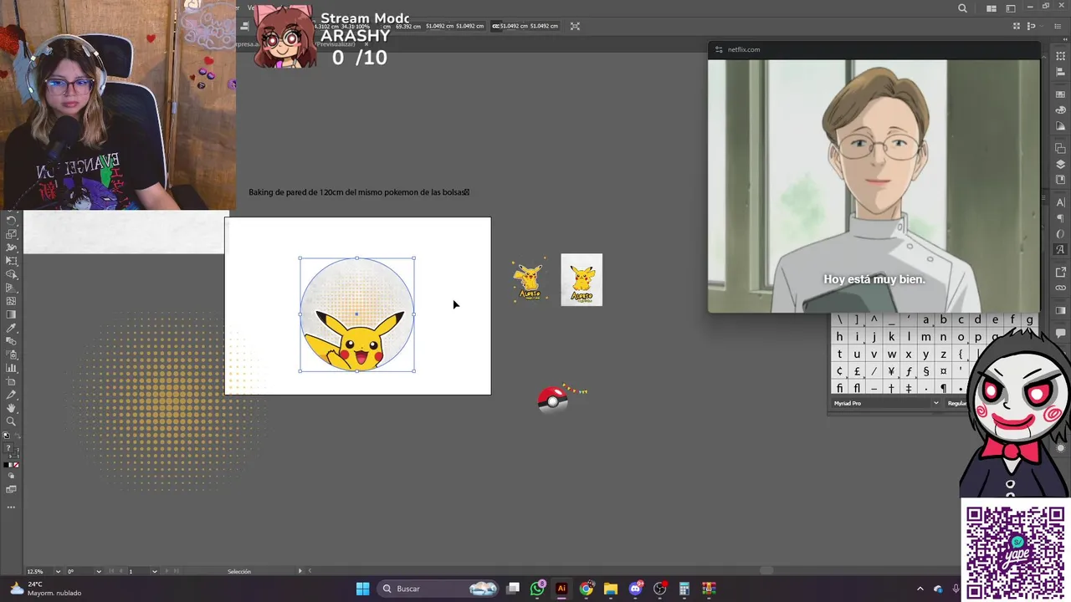Open the Transform panel icon
This screenshot has height=602, width=1071.
click(x=1061, y=56)
